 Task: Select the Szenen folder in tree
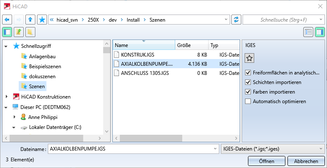pyautogui.click(x=32, y=86)
